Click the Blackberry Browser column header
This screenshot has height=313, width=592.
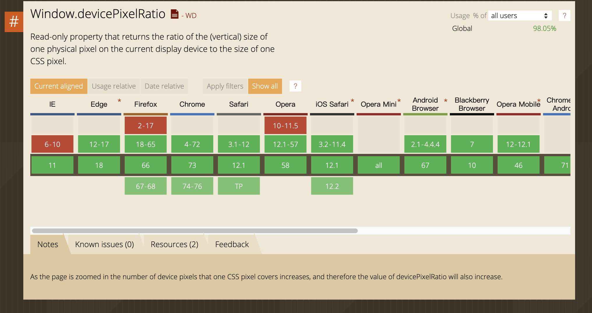click(x=472, y=104)
